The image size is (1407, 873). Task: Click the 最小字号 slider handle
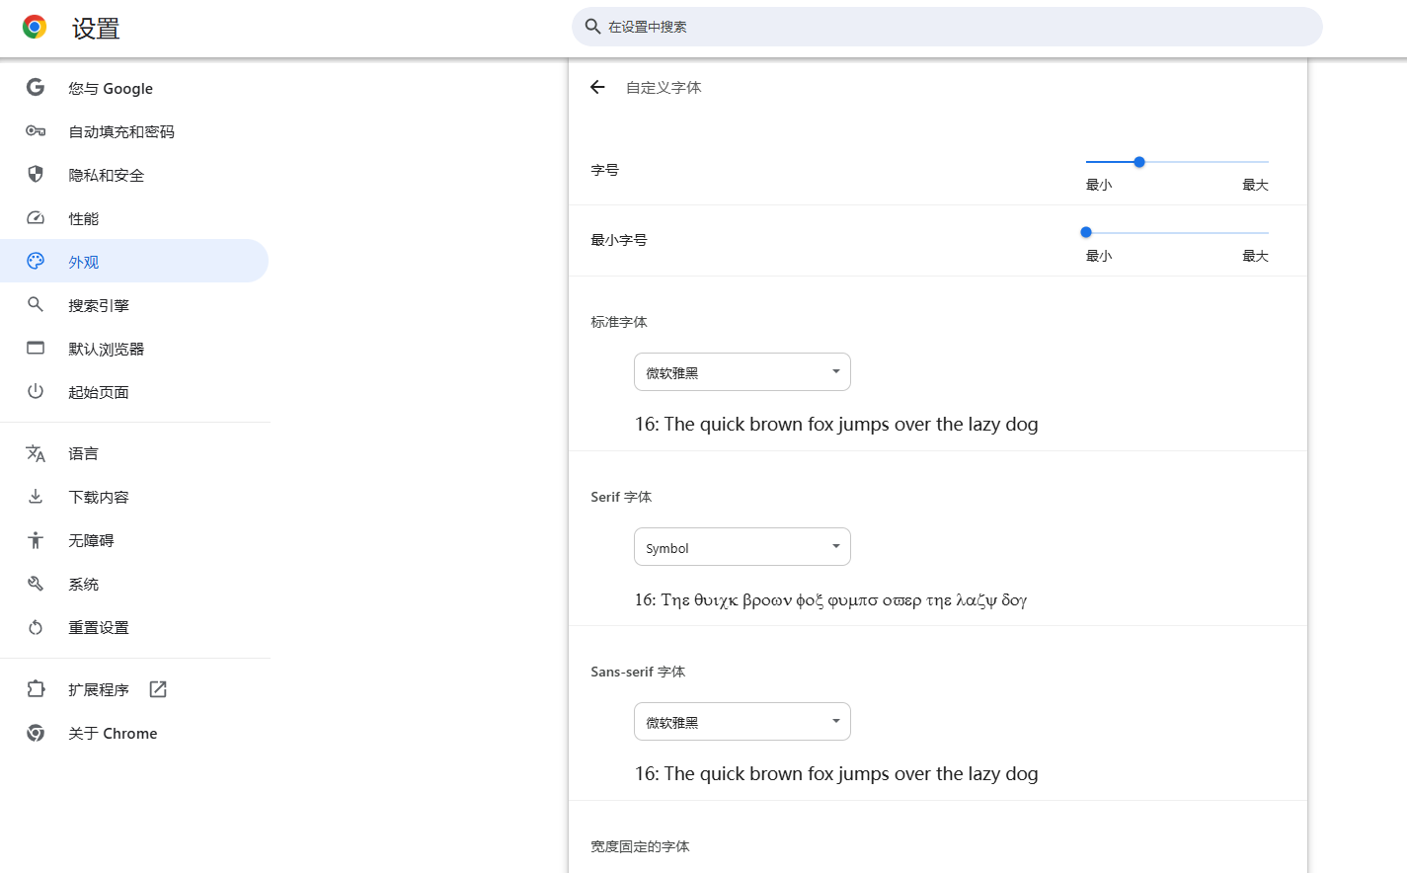[1086, 232]
